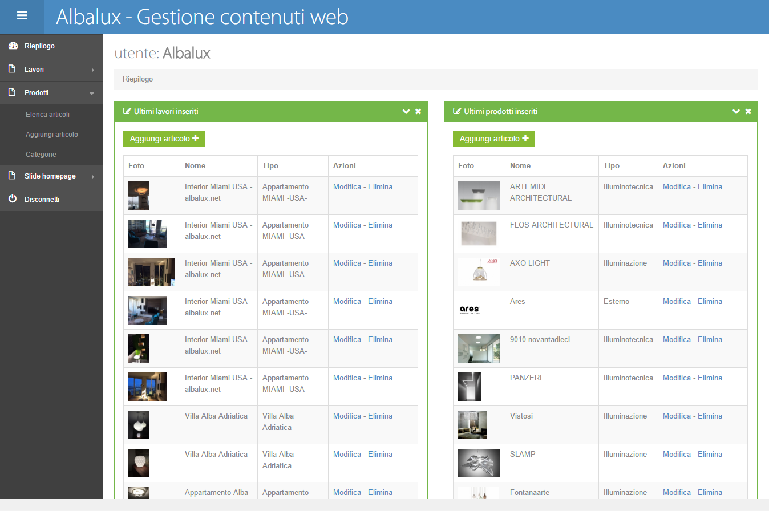The height and width of the screenshot is (511, 769).
Task: Click Disconnetti to log out
Action: point(51,200)
